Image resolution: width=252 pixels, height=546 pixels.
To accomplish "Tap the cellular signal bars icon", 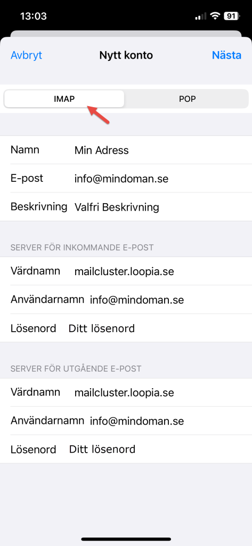I will pyautogui.click(x=201, y=16).
